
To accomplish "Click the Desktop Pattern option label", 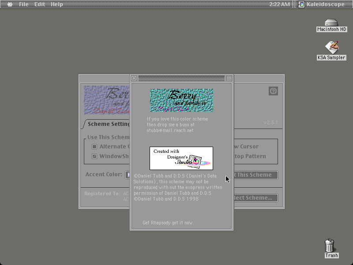I will point(250,156).
